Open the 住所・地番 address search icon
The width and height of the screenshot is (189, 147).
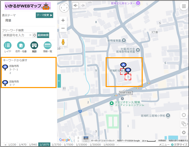point(21,45)
